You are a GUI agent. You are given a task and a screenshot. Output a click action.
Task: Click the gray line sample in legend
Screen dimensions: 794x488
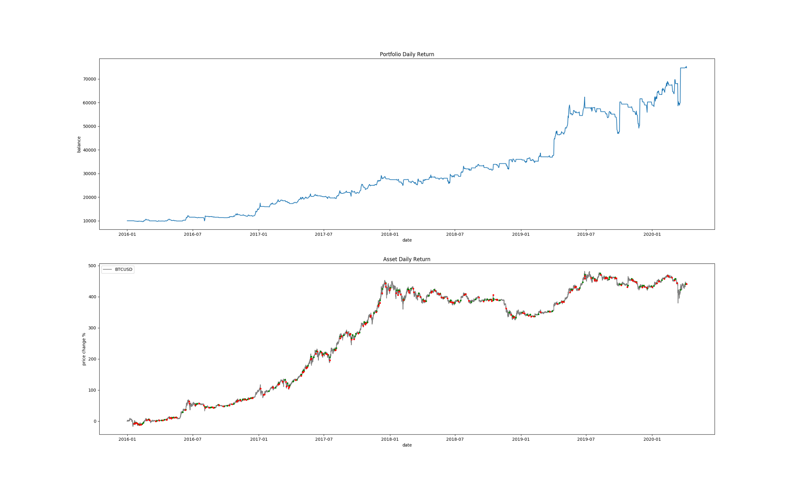point(107,269)
